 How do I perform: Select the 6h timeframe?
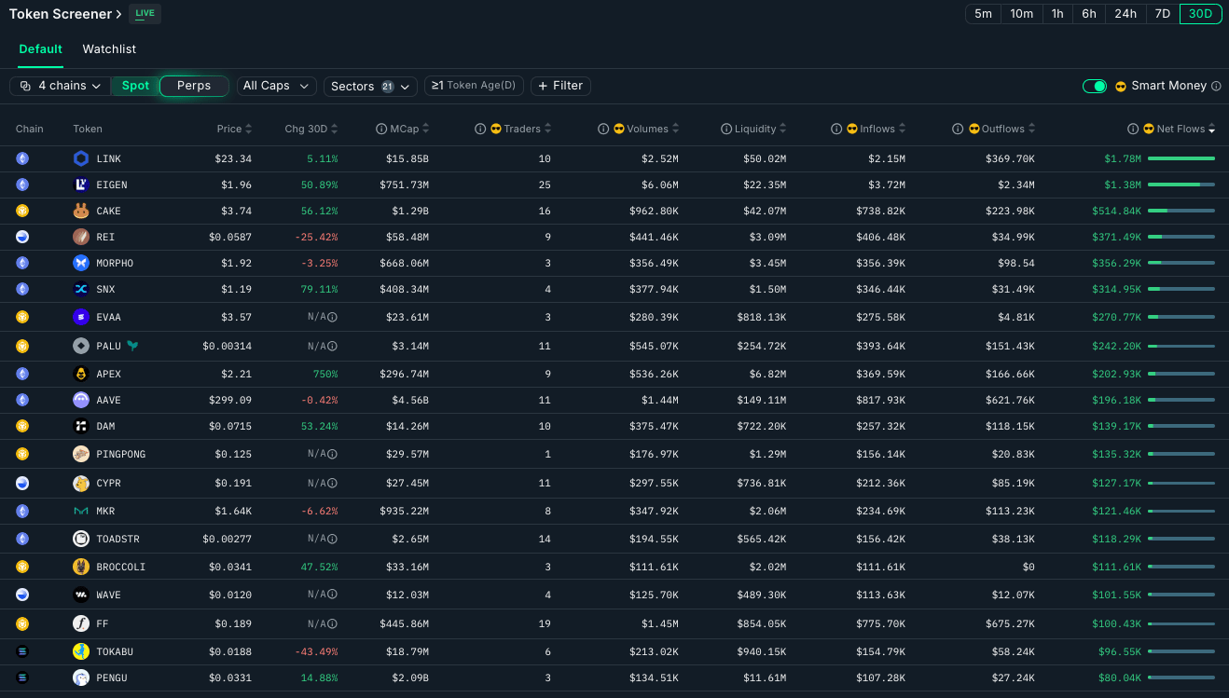pos(1089,14)
